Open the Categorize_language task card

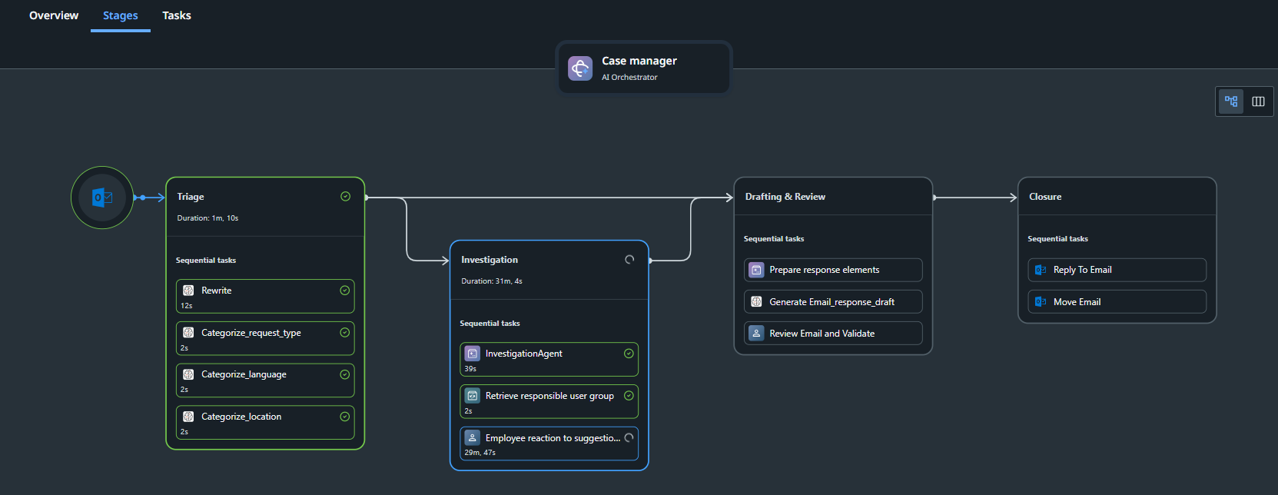pyautogui.click(x=265, y=380)
